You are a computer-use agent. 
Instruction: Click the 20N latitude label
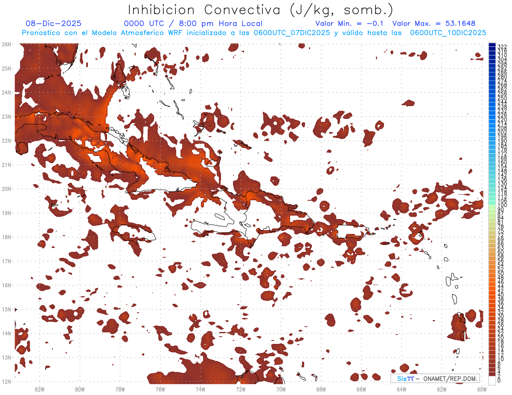coord(6,189)
